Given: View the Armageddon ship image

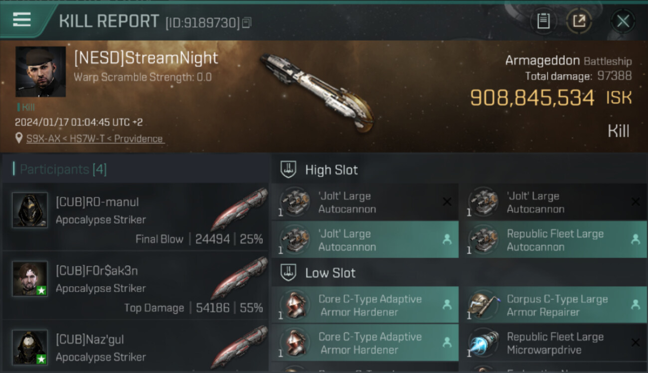Looking at the screenshot, I should coord(318,93).
